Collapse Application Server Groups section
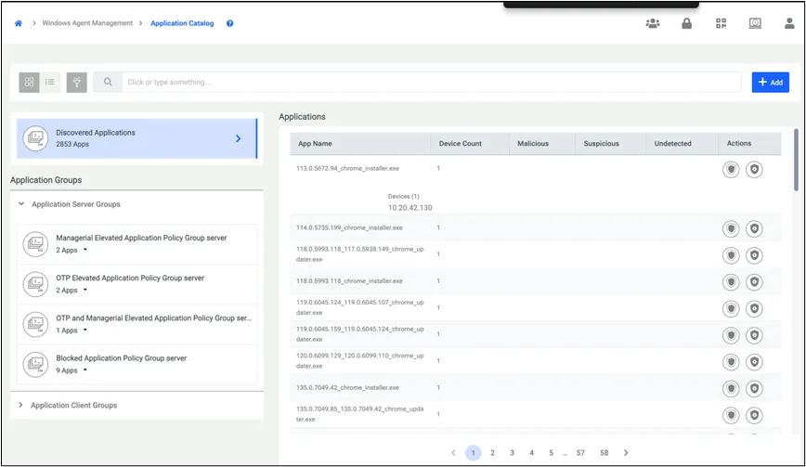Image resolution: width=806 pixels, height=467 pixels. 21,204
